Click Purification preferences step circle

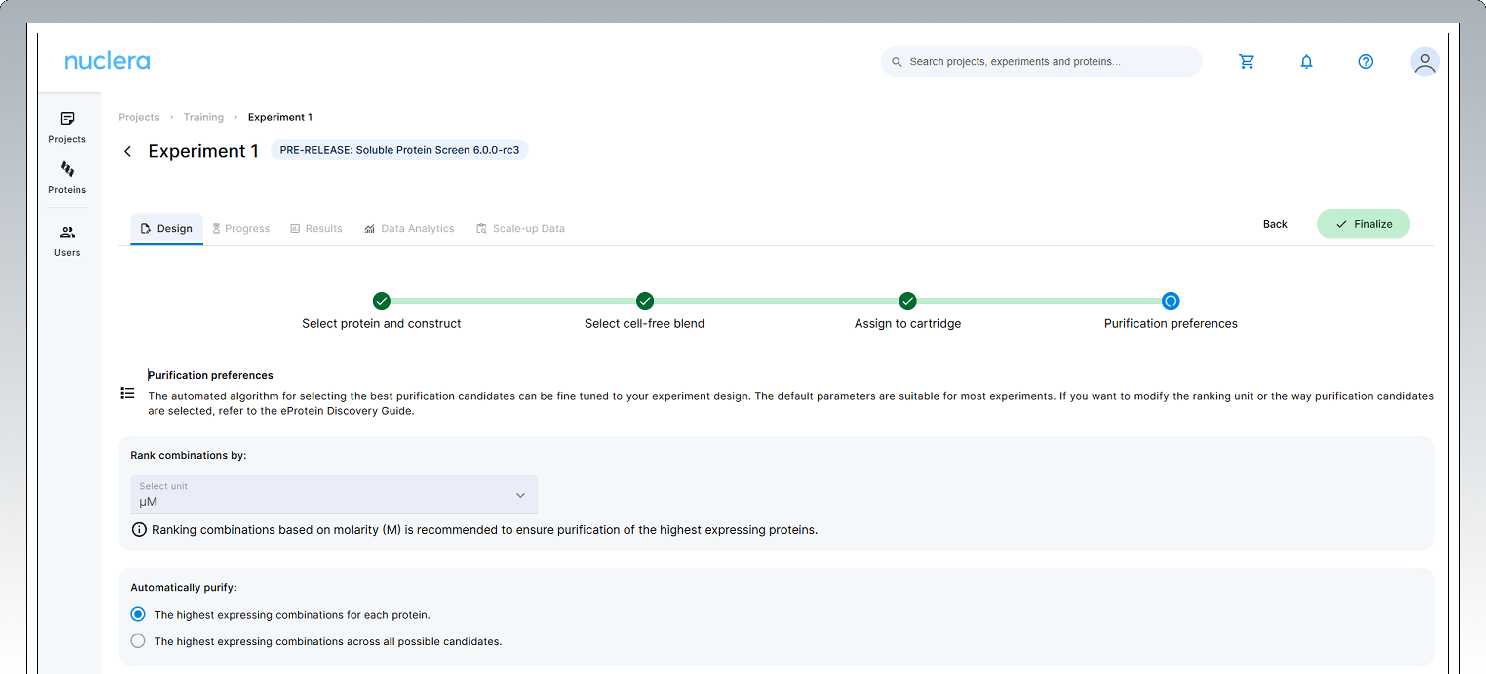pos(1171,301)
